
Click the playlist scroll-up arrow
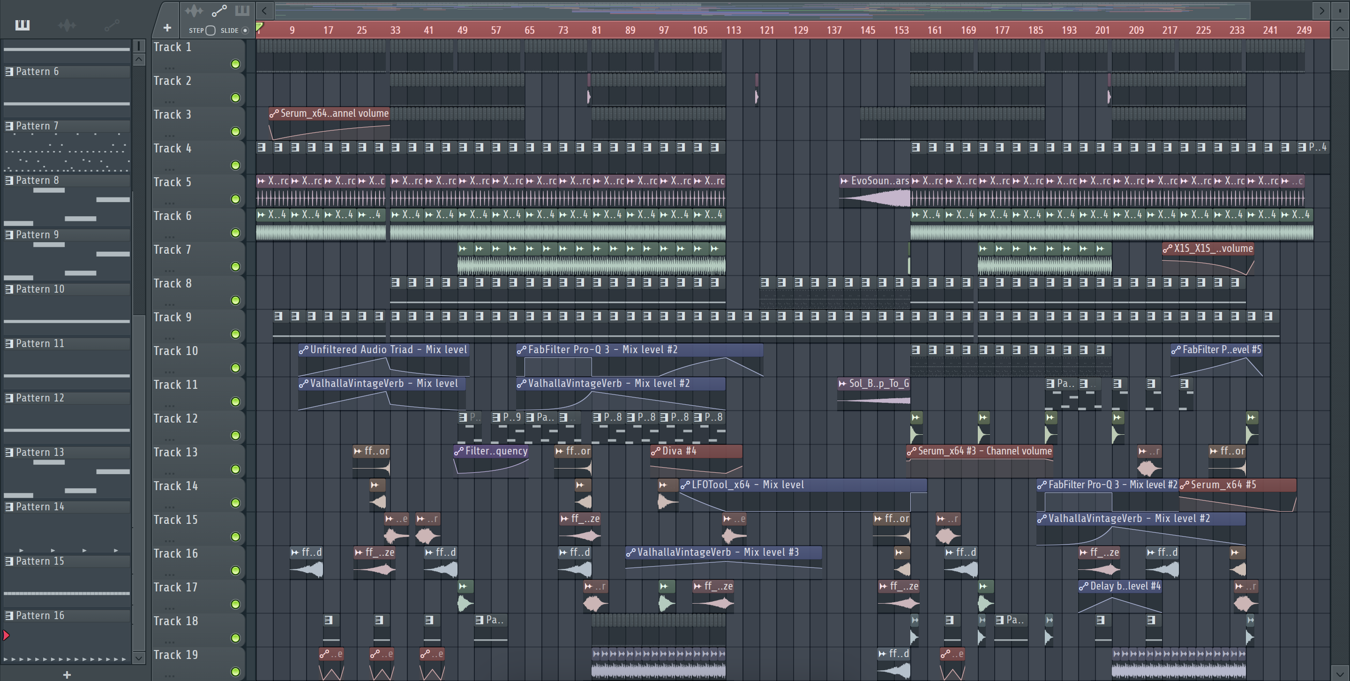click(x=1340, y=30)
